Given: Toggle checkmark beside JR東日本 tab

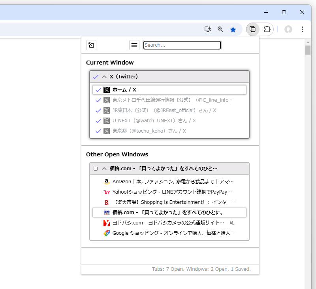Looking at the screenshot, I should [x=98, y=110].
